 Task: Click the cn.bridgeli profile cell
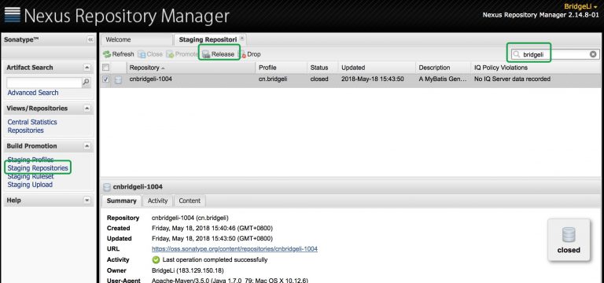coord(273,79)
